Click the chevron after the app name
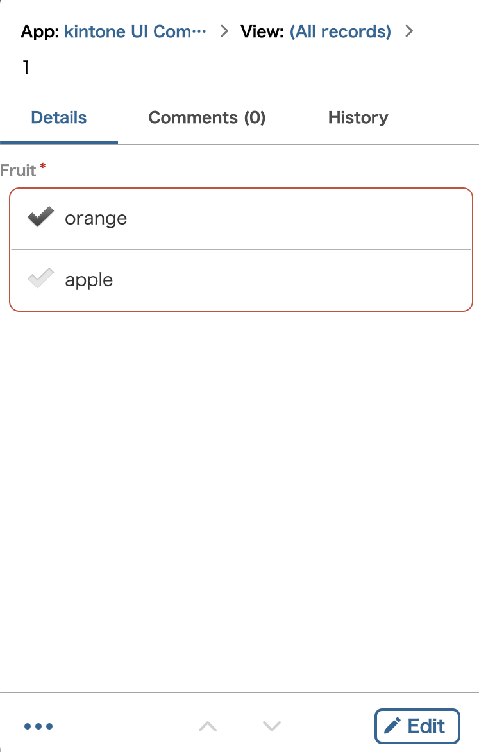479x752 pixels. tap(224, 31)
